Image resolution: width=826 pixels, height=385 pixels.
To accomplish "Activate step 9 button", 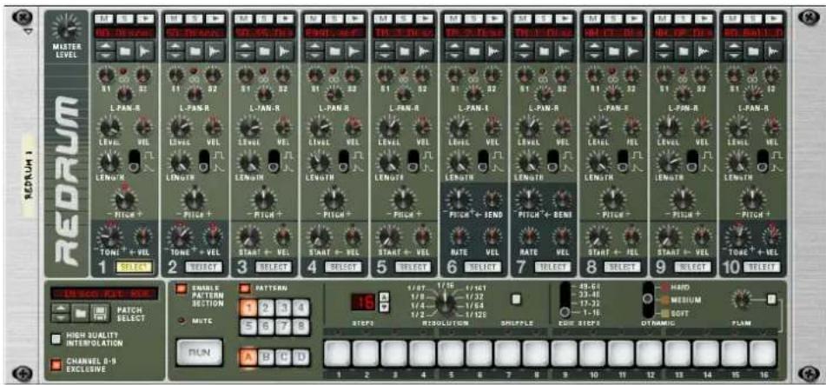I will tap(565, 354).
